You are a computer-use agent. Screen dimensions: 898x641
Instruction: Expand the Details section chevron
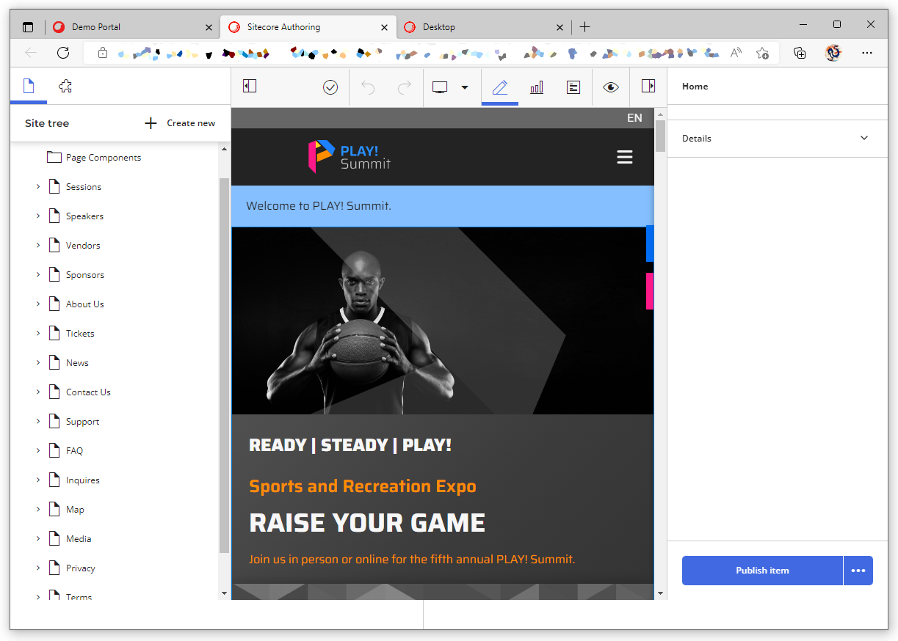(864, 138)
